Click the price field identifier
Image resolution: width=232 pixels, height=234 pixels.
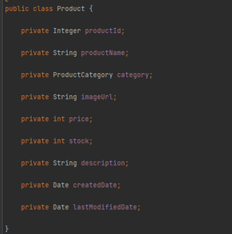coord(79,119)
